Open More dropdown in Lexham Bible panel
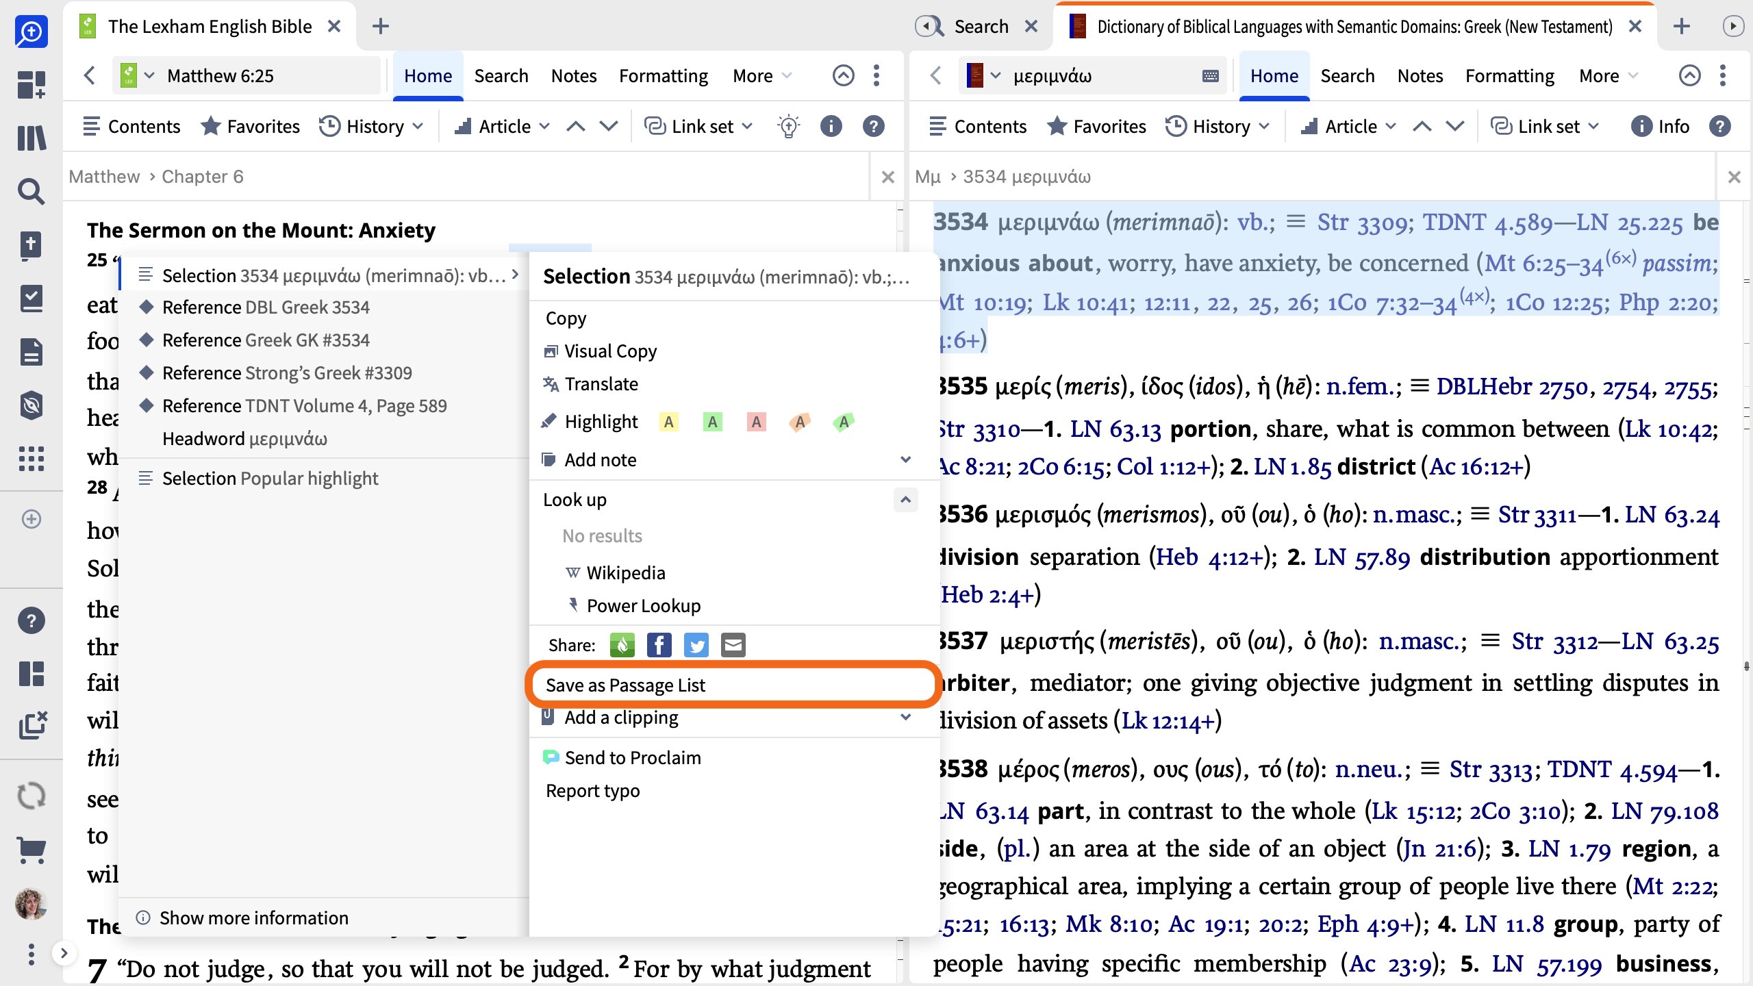The width and height of the screenshot is (1753, 986). (762, 76)
